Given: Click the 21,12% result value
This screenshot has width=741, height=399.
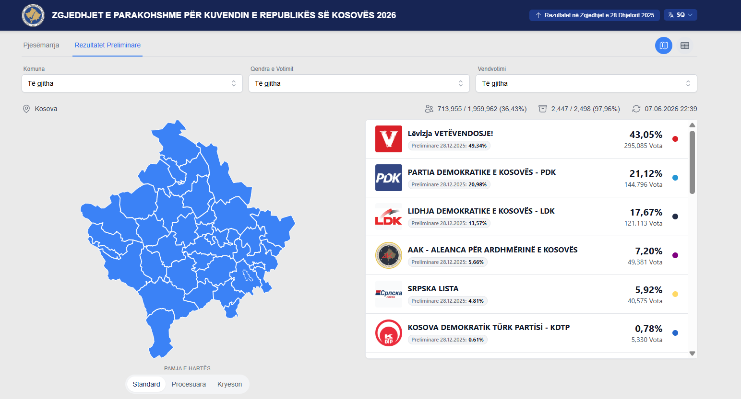Looking at the screenshot, I should click(x=646, y=173).
